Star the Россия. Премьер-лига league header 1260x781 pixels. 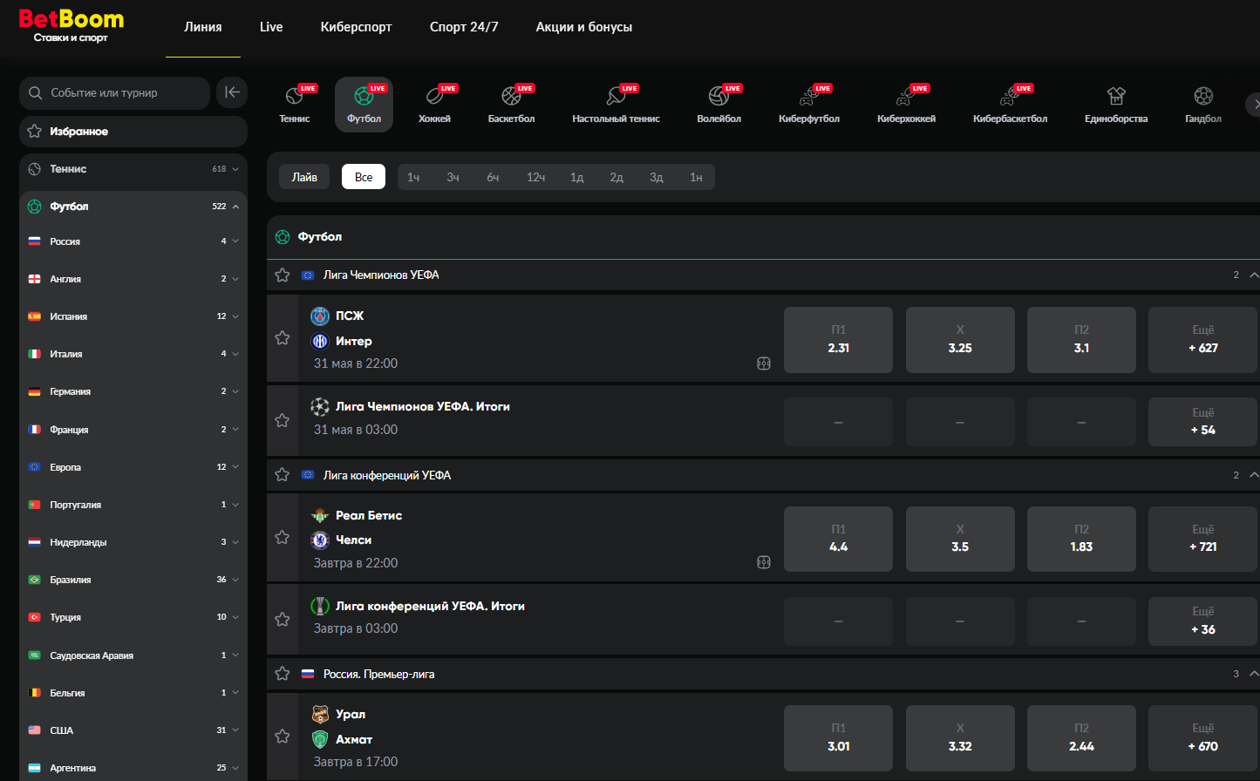click(x=282, y=674)
